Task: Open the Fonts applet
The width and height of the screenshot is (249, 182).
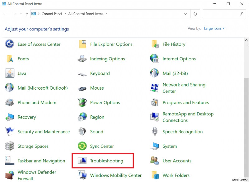Action: pos(23,59)
